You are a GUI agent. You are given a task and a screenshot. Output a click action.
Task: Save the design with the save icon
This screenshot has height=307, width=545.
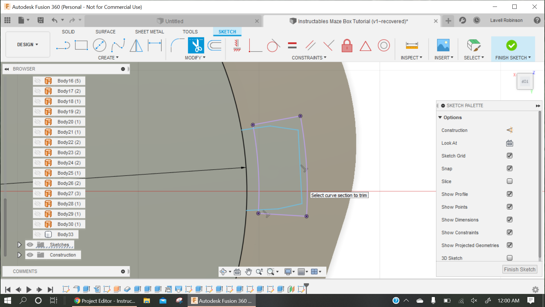pyautogui.click(x=41, y=20)
